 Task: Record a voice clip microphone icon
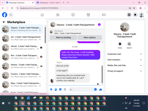point(51,89)
